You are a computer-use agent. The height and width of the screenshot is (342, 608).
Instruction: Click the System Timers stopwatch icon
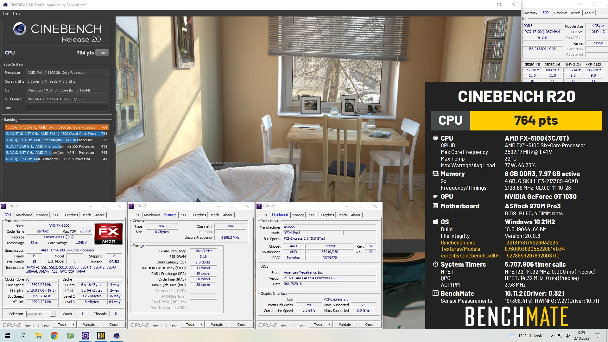(x=435, y=264)
